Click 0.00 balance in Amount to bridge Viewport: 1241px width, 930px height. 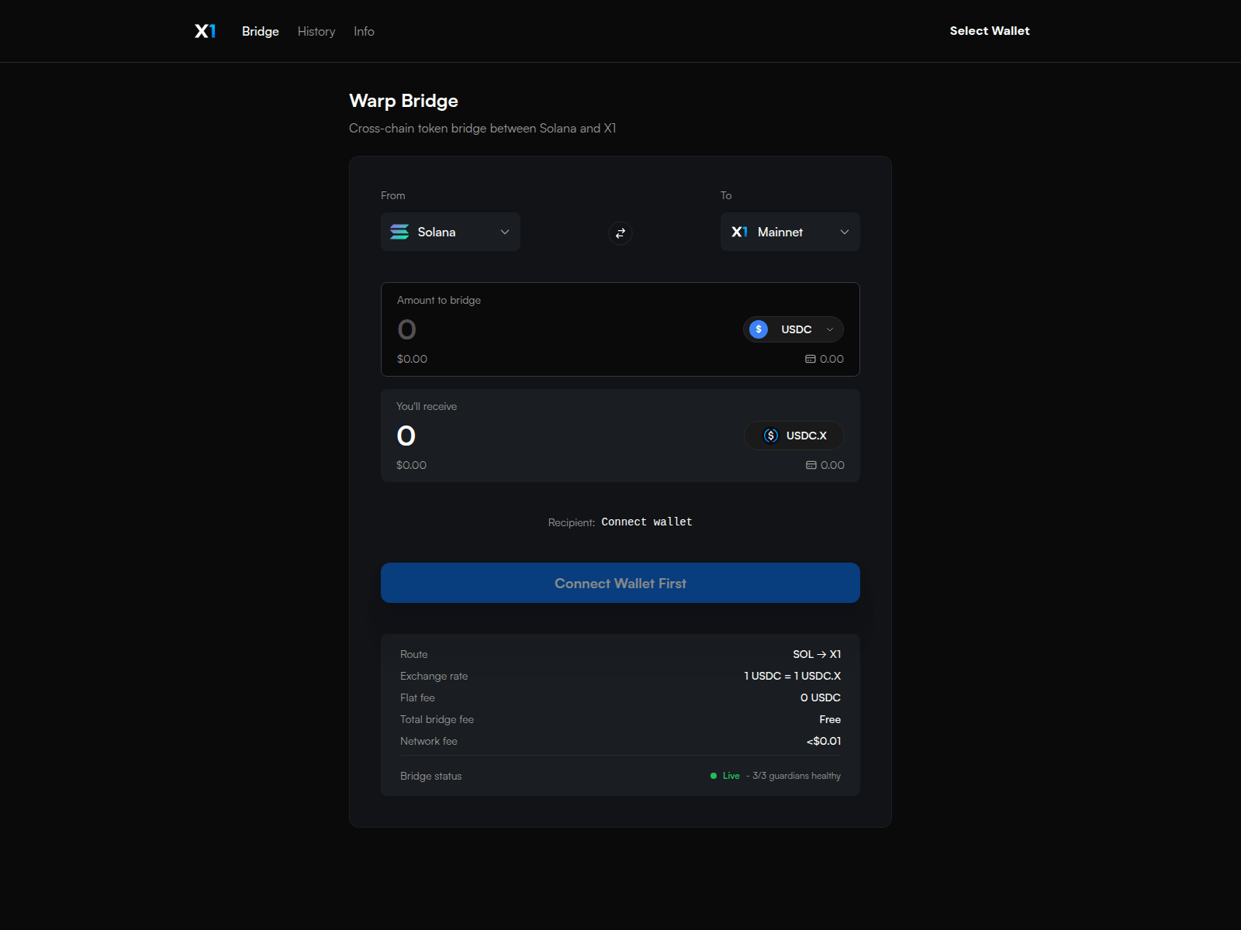coord(831,359)
